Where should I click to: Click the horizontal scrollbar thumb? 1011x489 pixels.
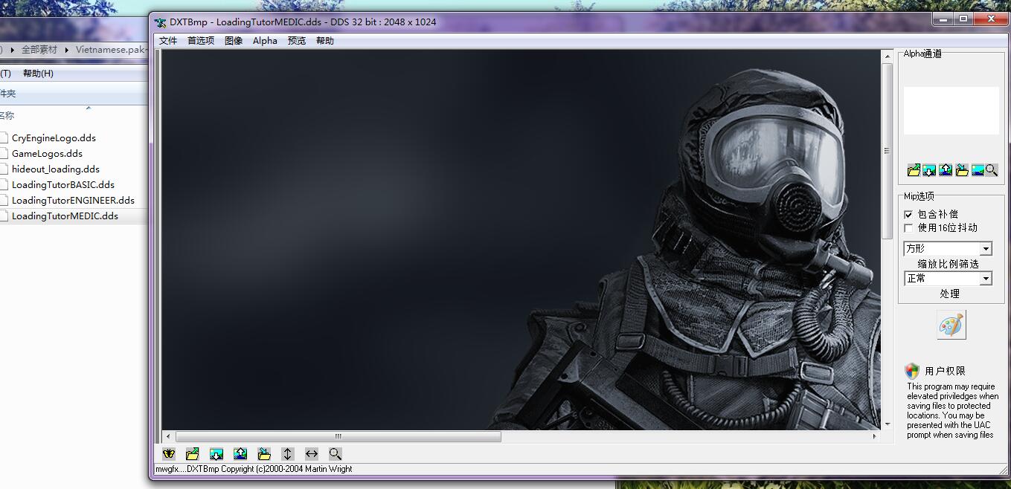[338, 436]
